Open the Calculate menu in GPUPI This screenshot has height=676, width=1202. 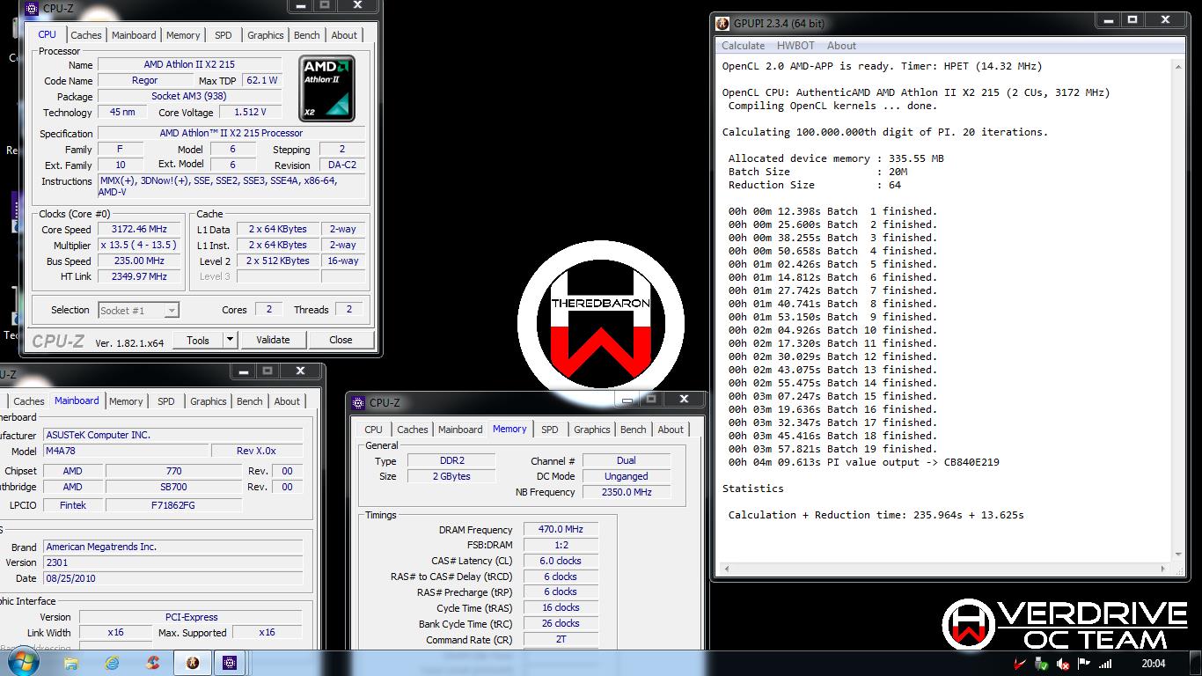tap(743, 46)
